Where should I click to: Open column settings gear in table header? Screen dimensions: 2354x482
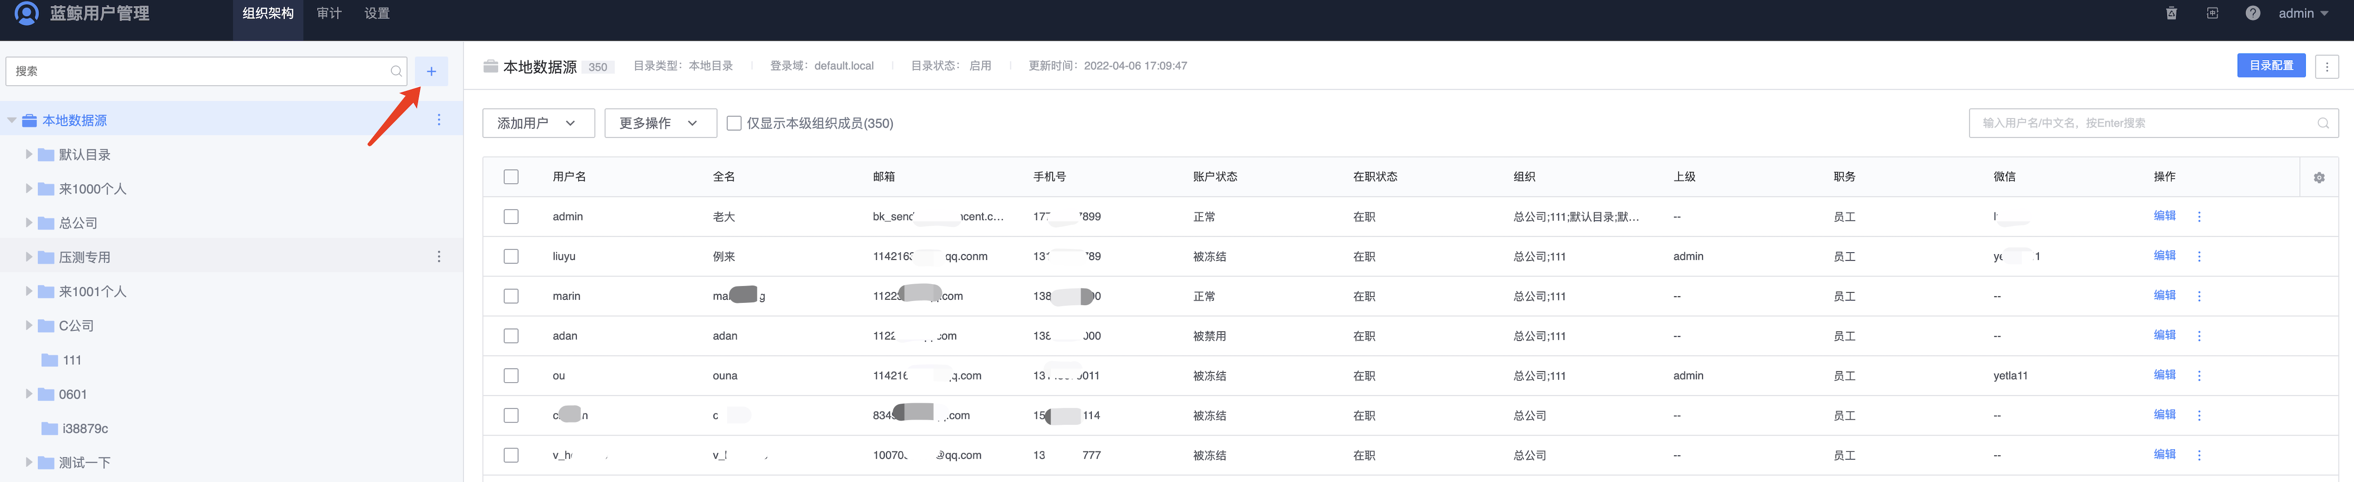pos(2318,177)
